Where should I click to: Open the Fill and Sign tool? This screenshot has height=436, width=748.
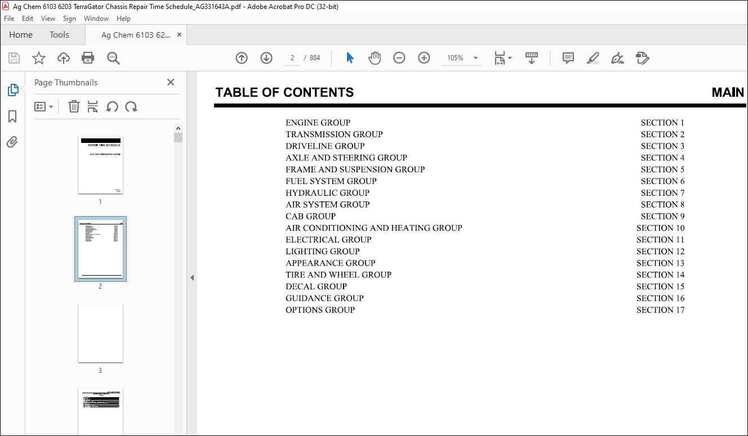click(x=618, y=58)
